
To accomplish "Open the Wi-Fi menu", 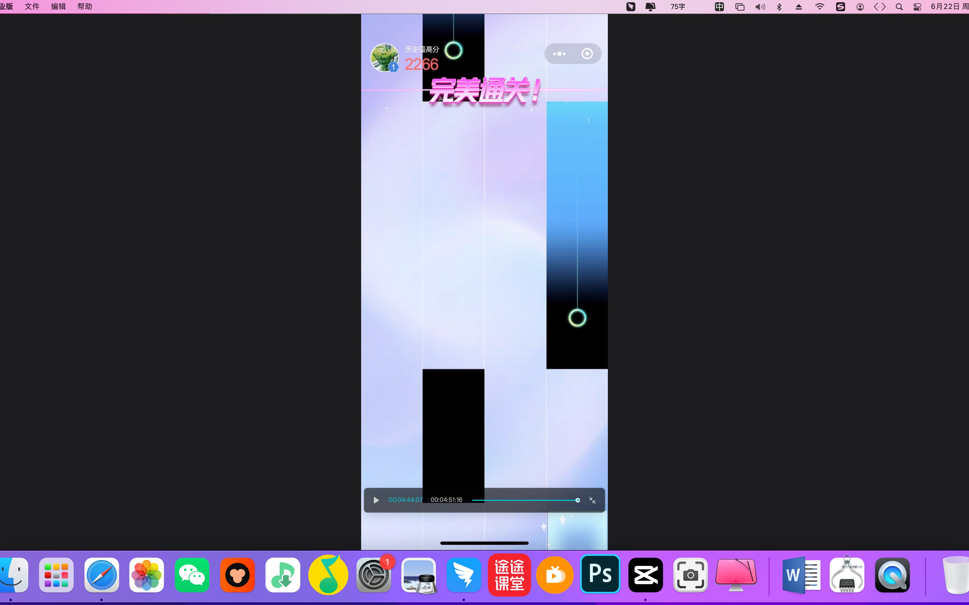I will tap(820, 7).
